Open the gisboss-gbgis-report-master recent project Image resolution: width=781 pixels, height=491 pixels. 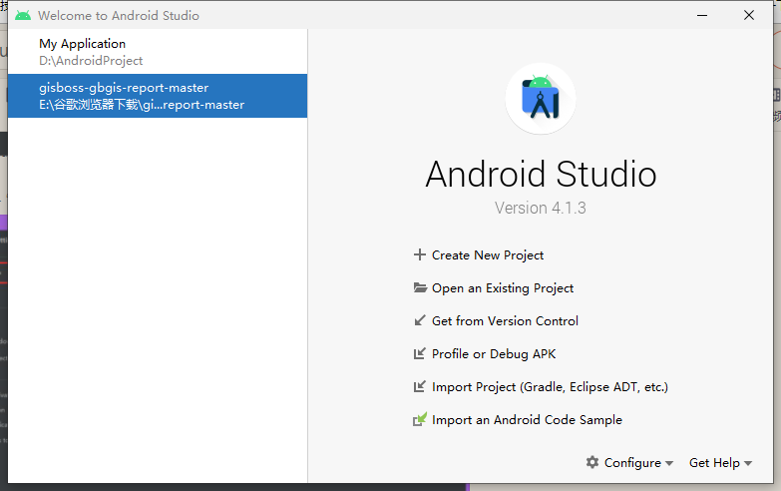point(158,96)
